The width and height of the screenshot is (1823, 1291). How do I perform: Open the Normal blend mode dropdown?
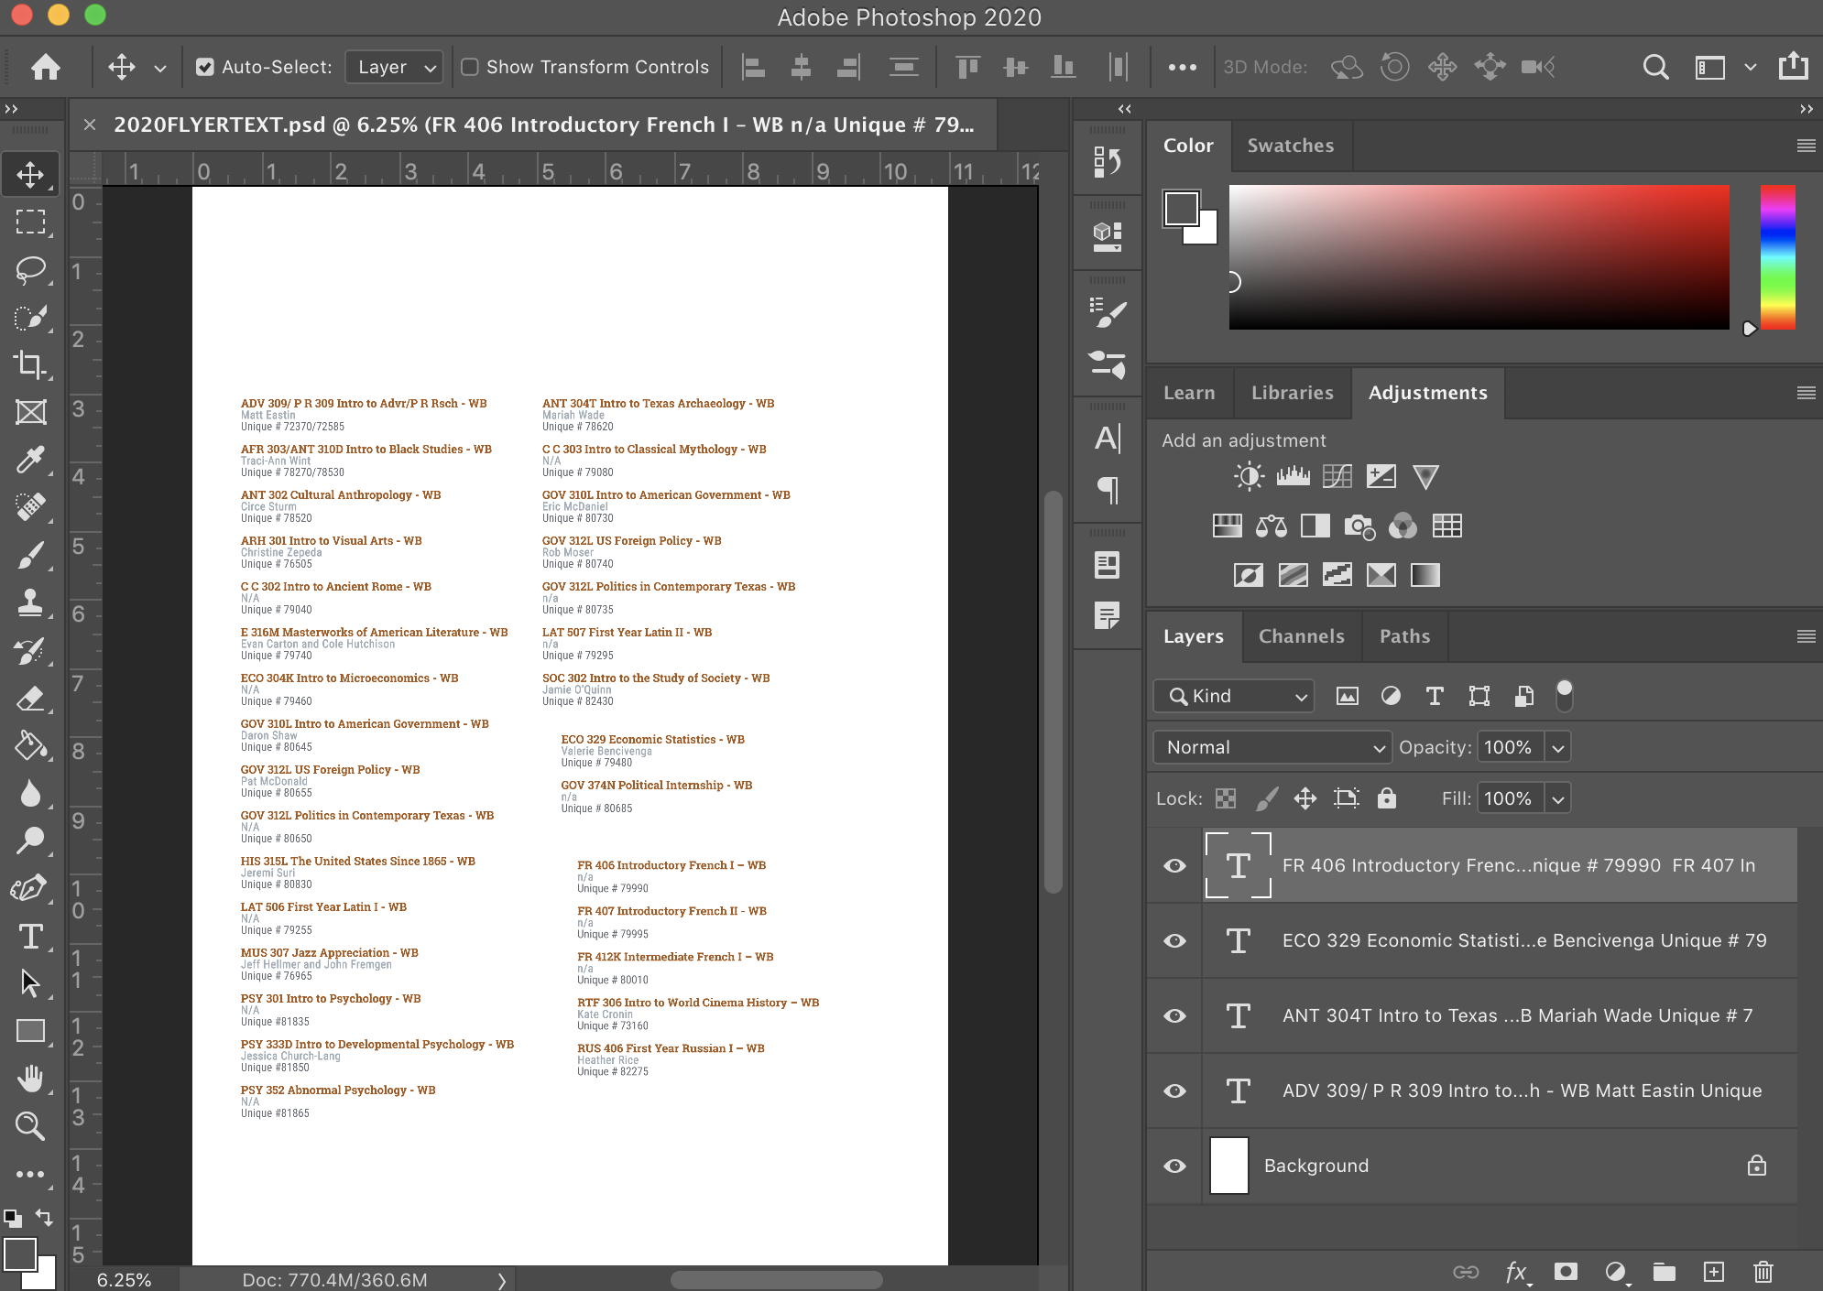[x=1272, y=747]
